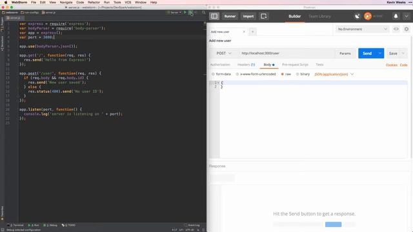
Task: Open the Pre-request Script tab
Action: [x=295, y=64]
